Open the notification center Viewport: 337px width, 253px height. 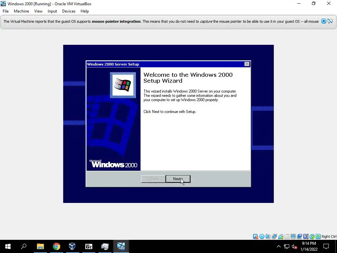326,246
